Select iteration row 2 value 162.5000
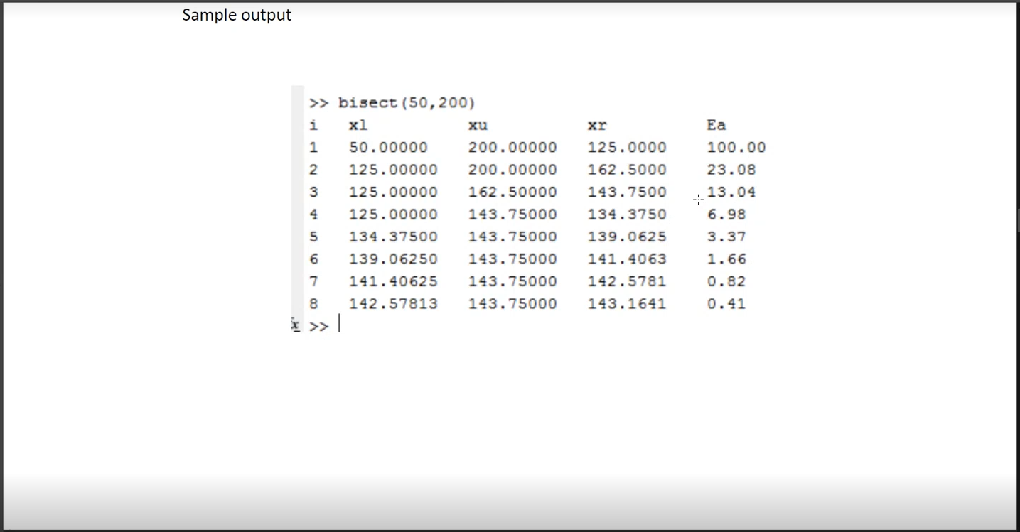 click(x=627, y=169)
